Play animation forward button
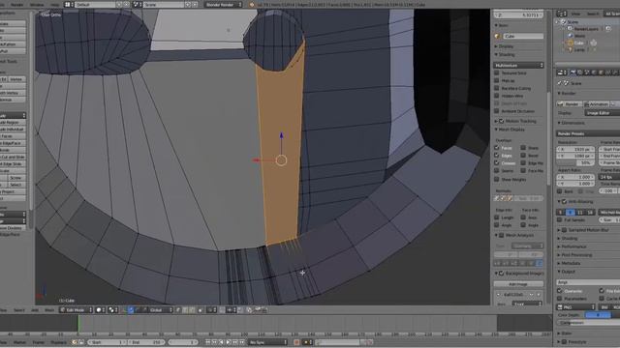Viewport: 620px width, 348px height. click(229, 342)
